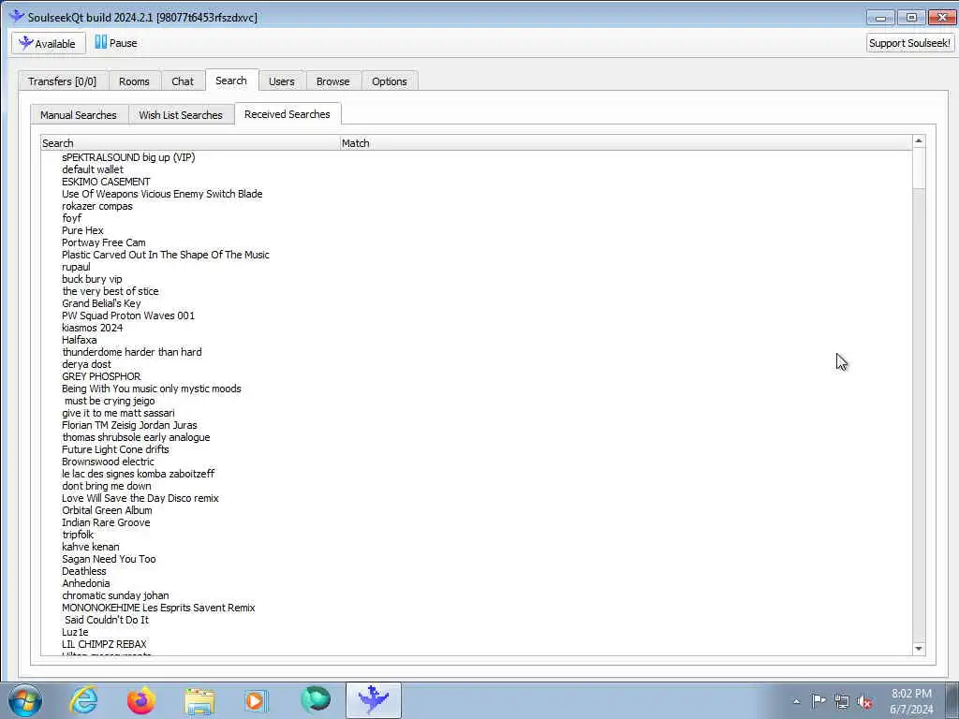Sort by the Search column header
959x719 pixels.
(190, 143)
